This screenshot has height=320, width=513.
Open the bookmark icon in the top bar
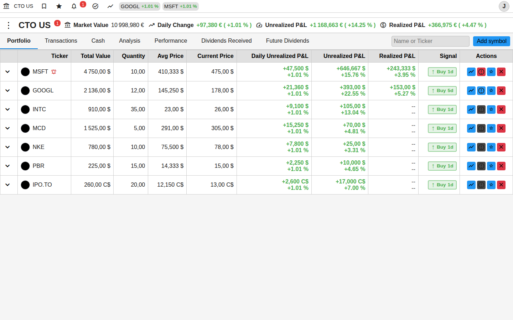[44, 6]
